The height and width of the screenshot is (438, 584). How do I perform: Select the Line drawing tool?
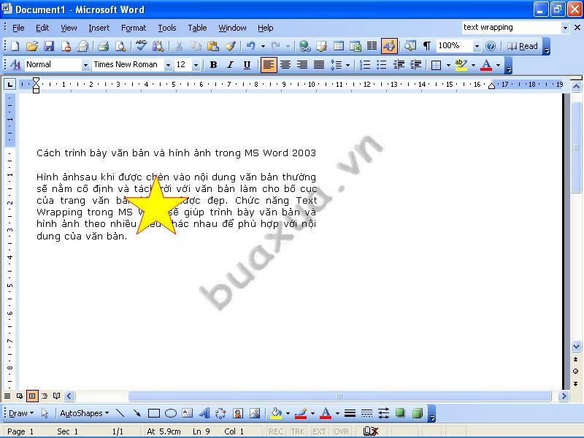click(120, 413)
